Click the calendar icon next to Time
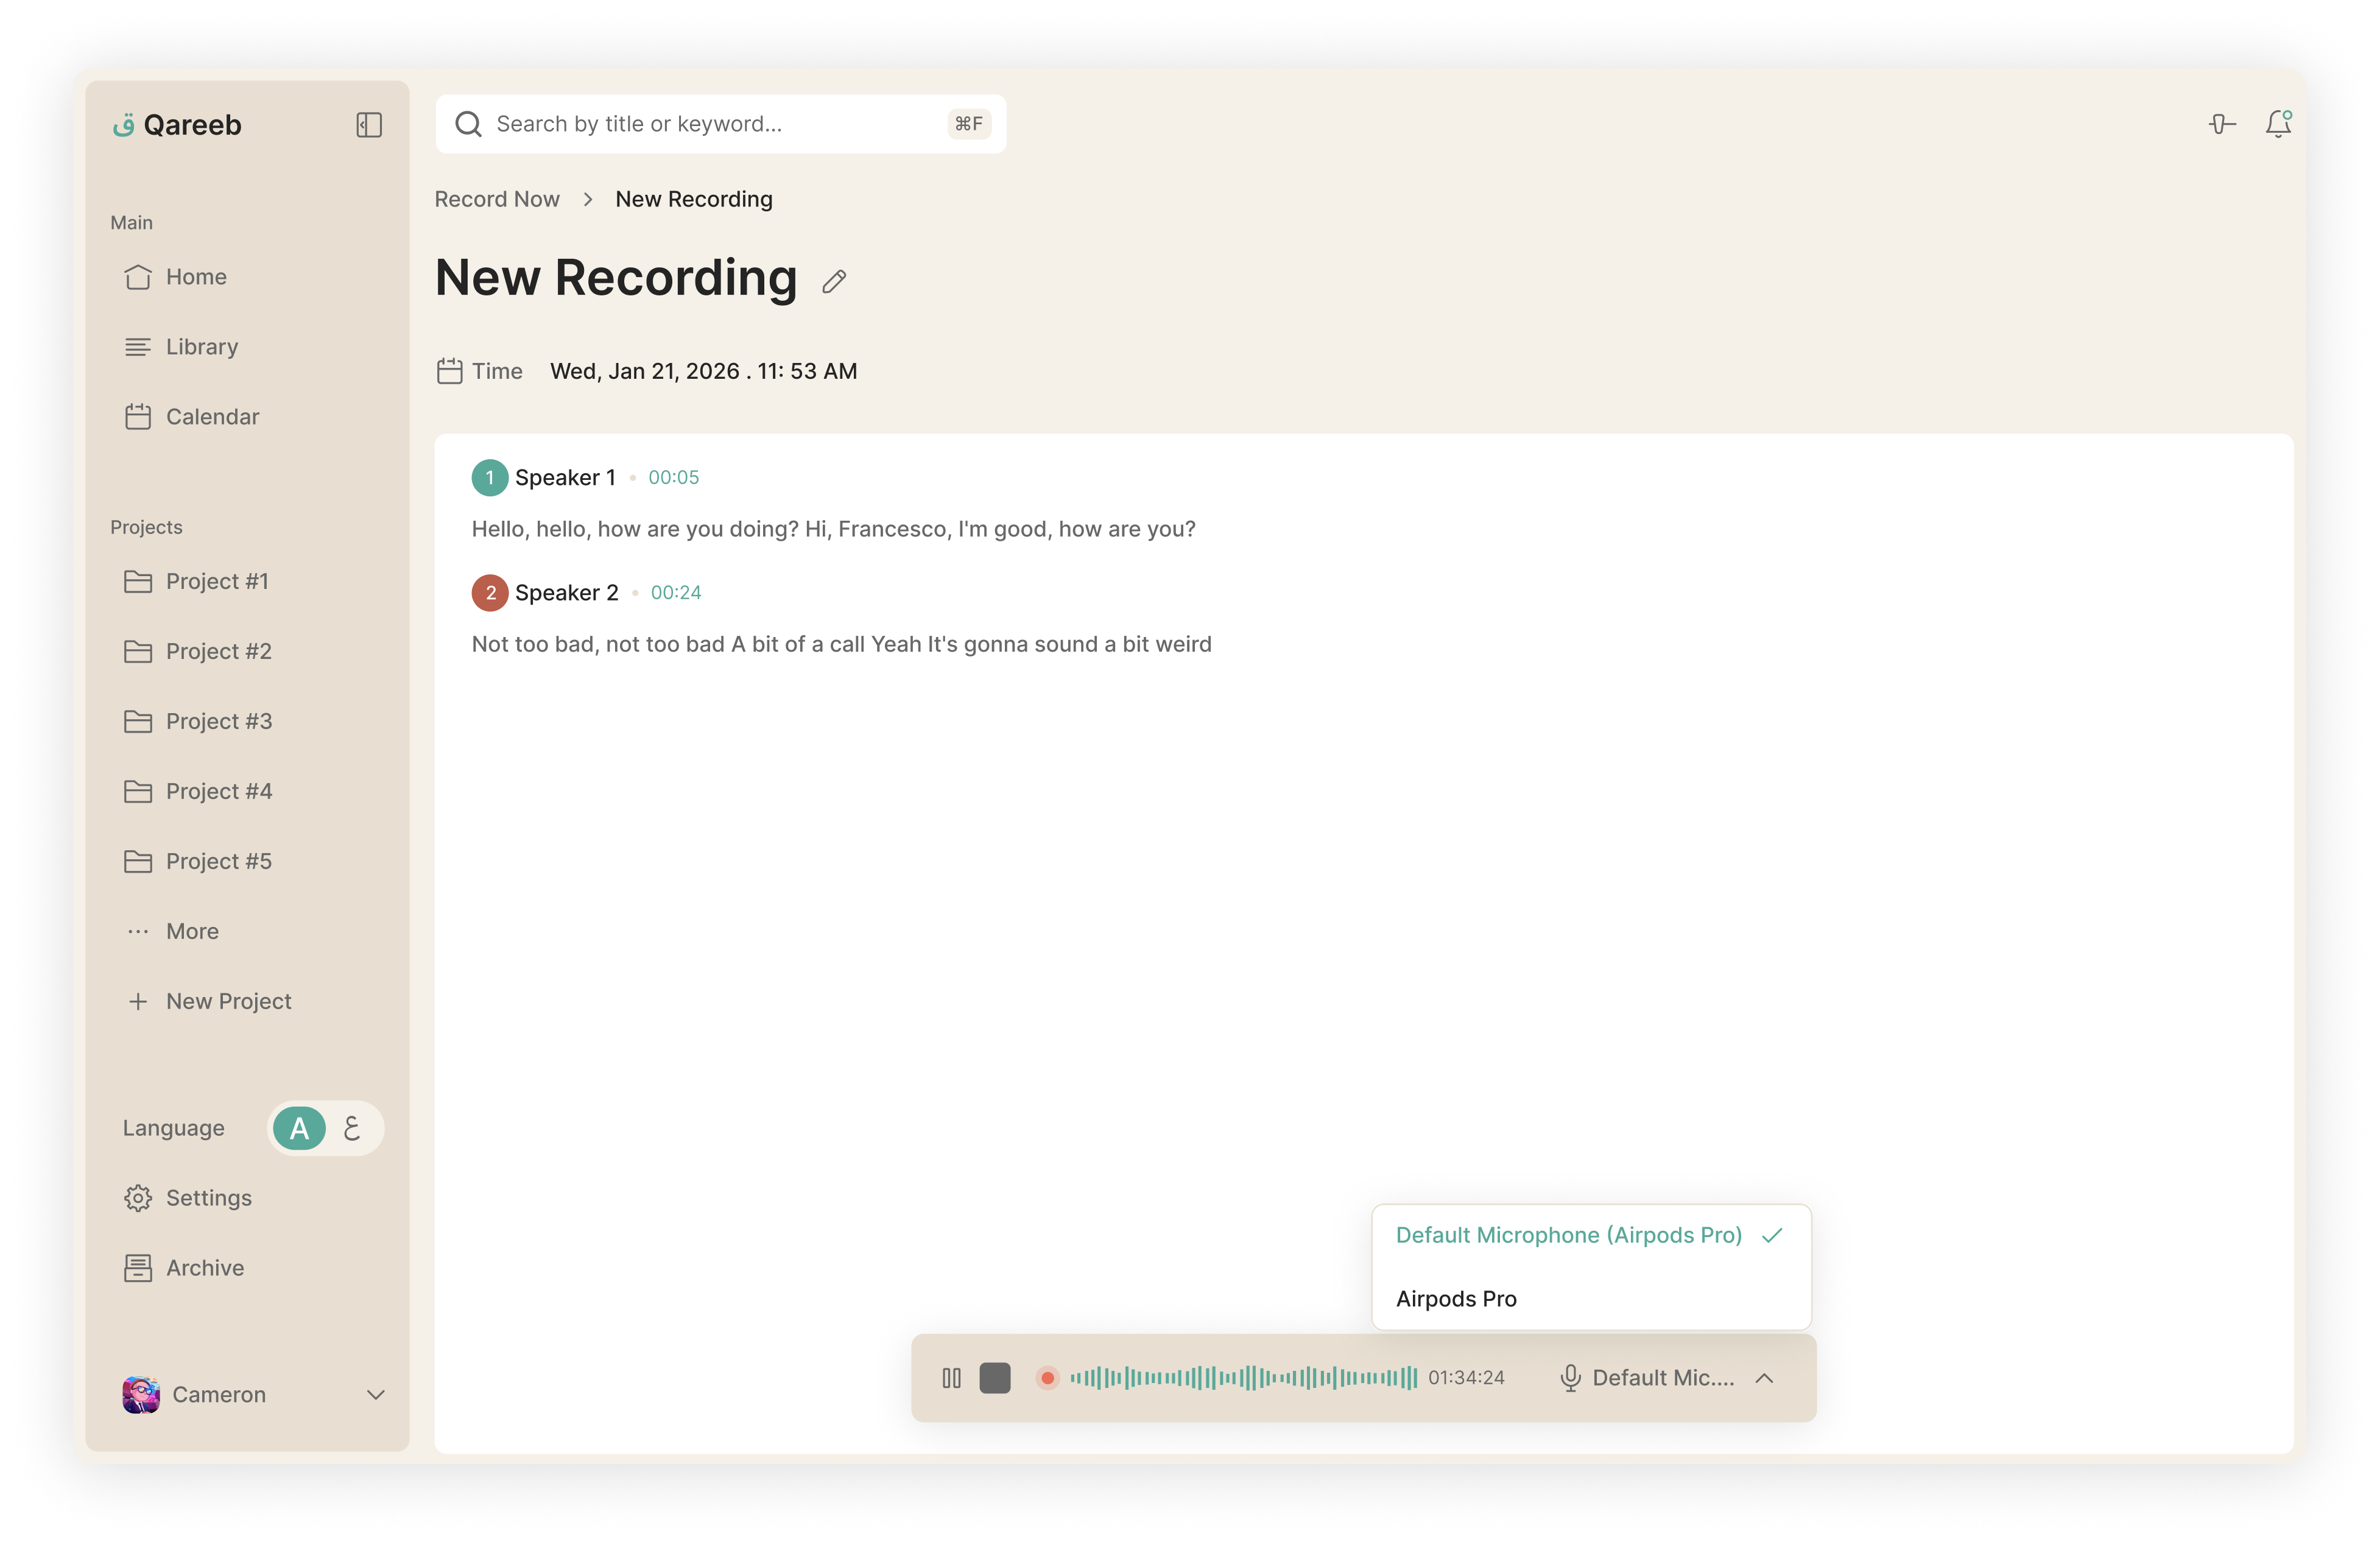Viewport: 2380px width, 1542px height. pos(450,371)
